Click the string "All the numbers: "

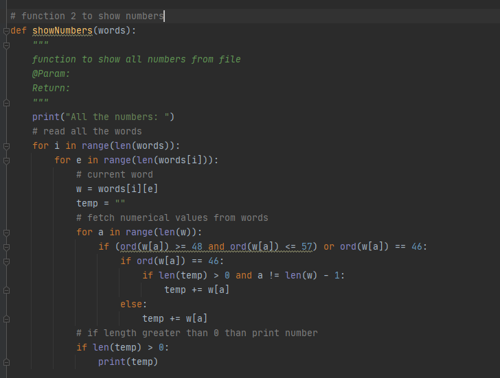(117, 117)
